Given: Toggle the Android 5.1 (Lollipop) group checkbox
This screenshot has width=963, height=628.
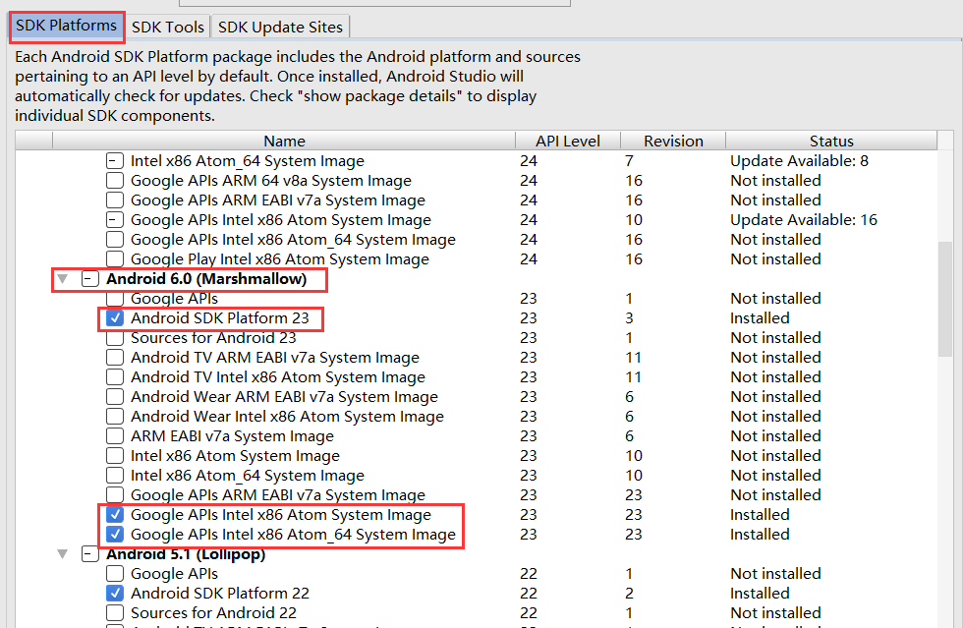Looking at the screenshot, I should click(x=90, y=554).
